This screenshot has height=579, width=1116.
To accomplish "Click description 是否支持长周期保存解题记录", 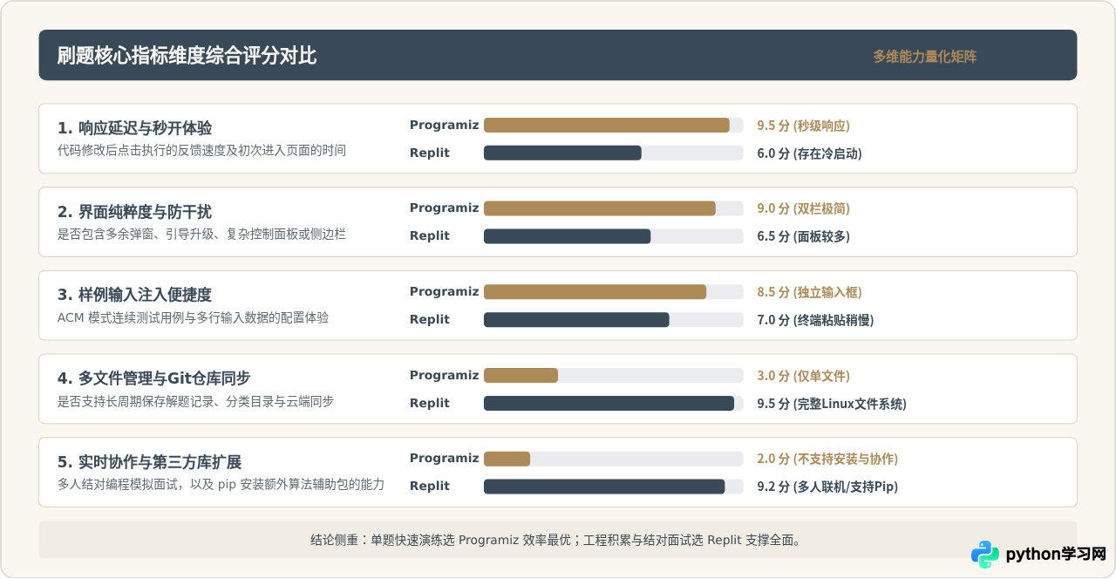I will click(195, 401).
